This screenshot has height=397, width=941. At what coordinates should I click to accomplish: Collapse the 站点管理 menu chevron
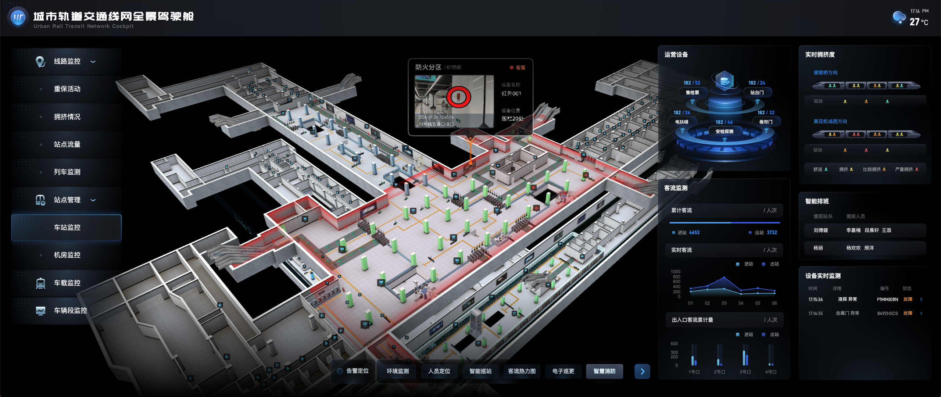93,200
